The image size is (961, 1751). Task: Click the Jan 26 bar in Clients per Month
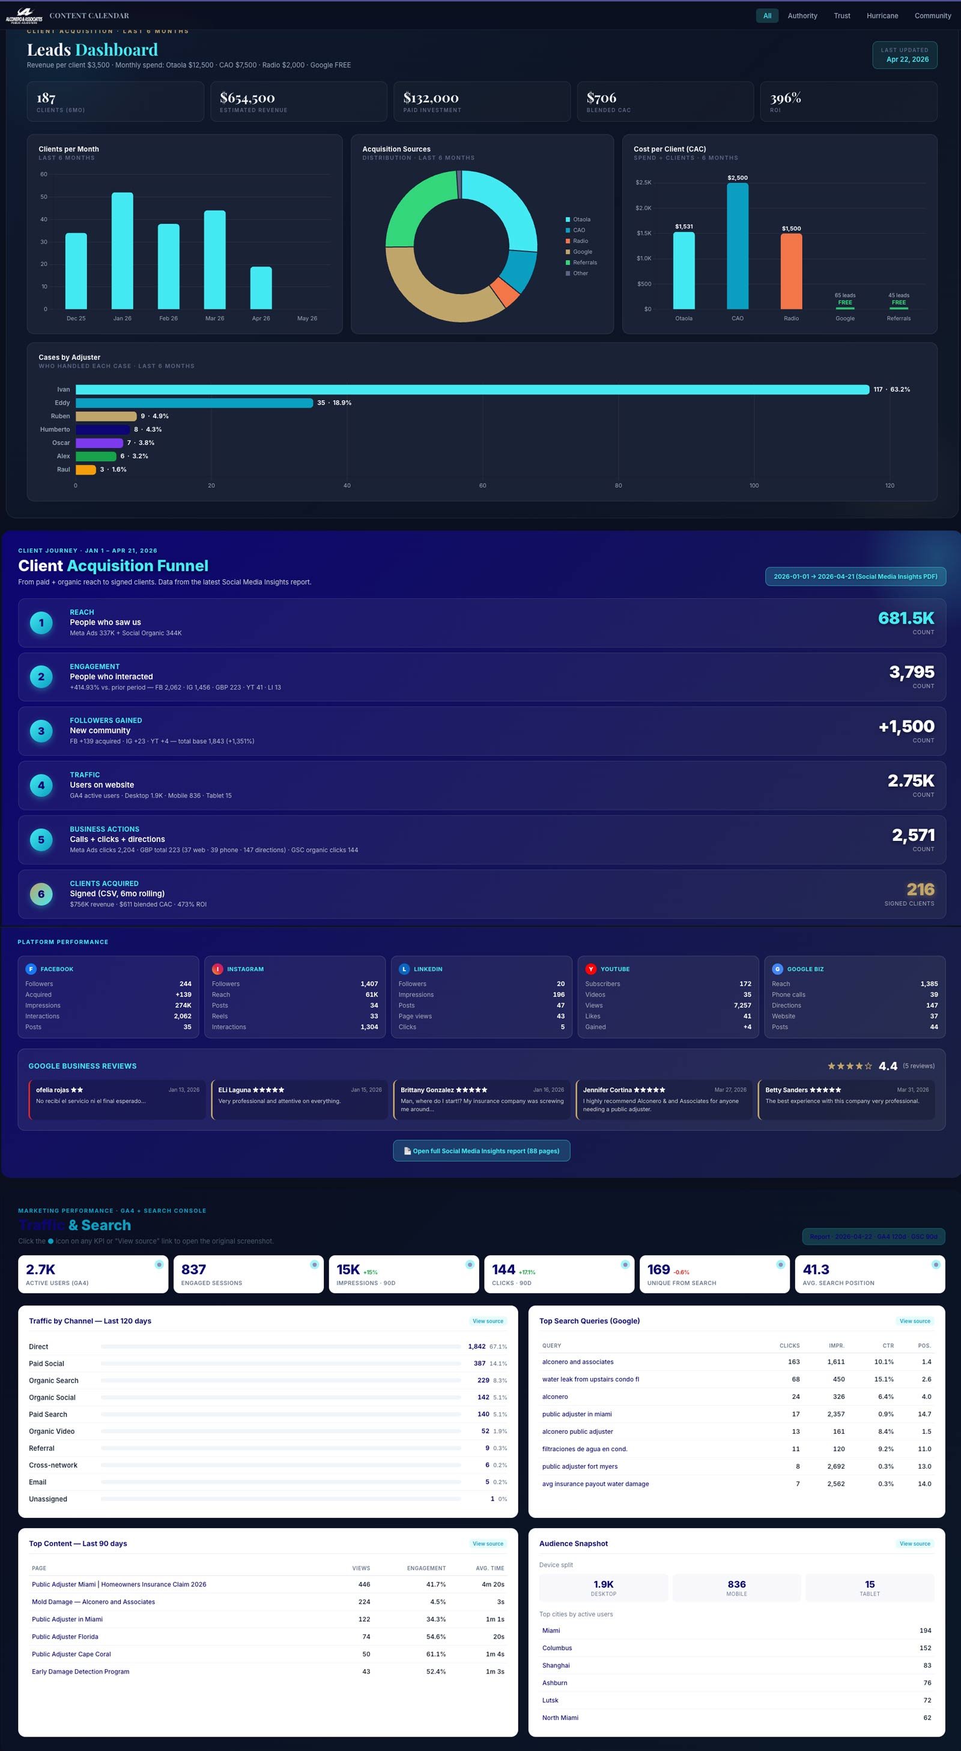(123, 251)
